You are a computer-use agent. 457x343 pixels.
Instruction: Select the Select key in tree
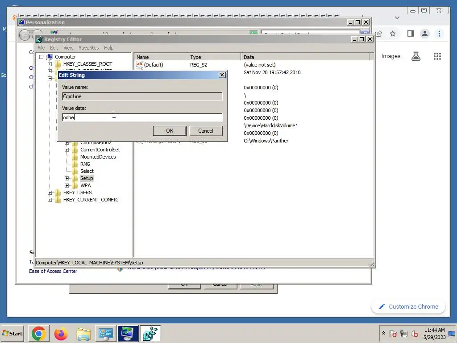point(87,171)
